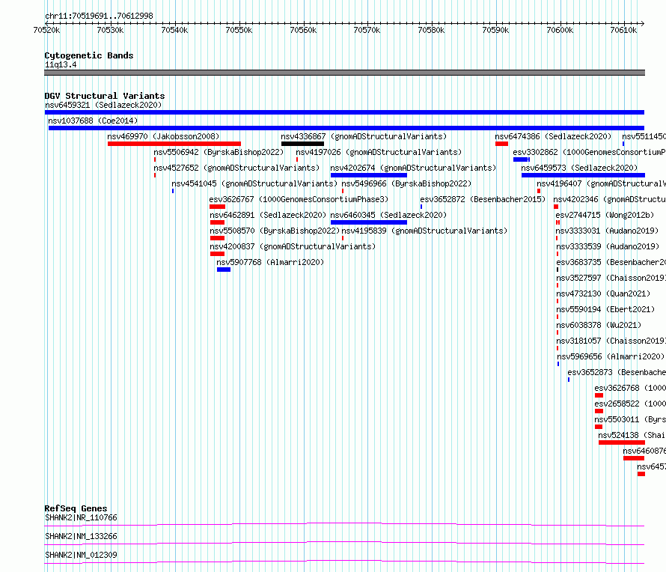Click the grey 11q13.4 cytogenetic band bar
Image resolution: width=666 pixels, height=572 pixels.
point(344,73)
